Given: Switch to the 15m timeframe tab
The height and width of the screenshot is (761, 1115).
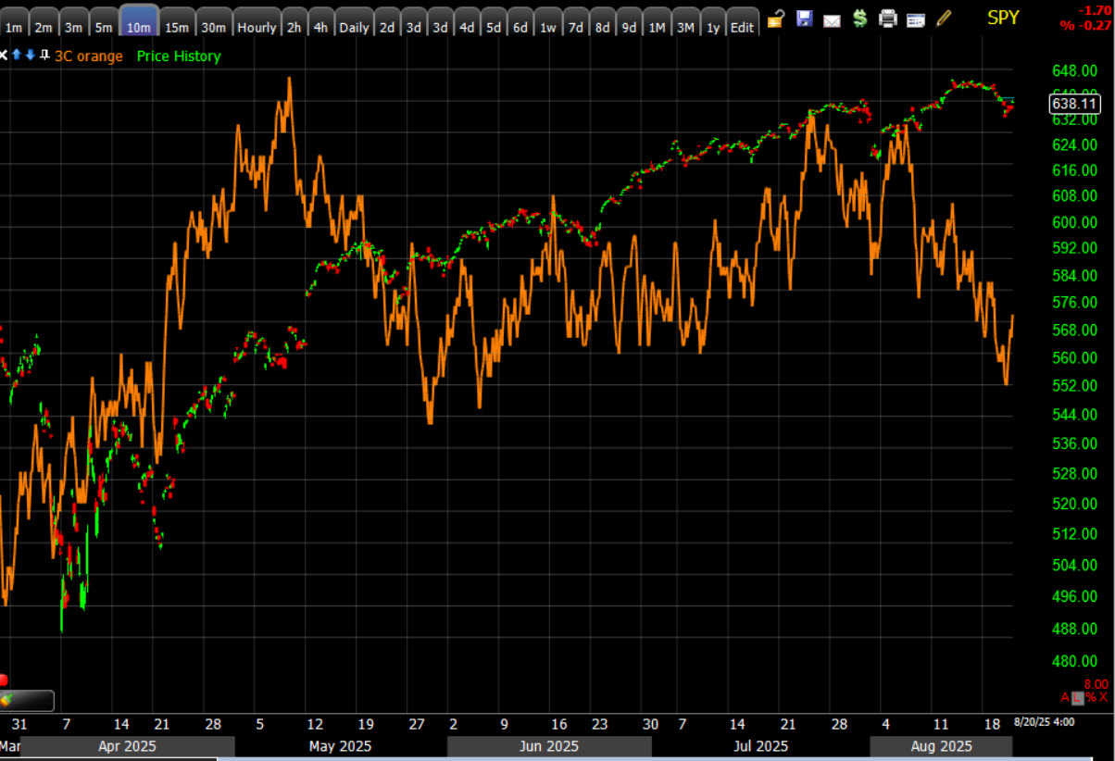Looking at the screenshot, I should click(x=176, y=27).
